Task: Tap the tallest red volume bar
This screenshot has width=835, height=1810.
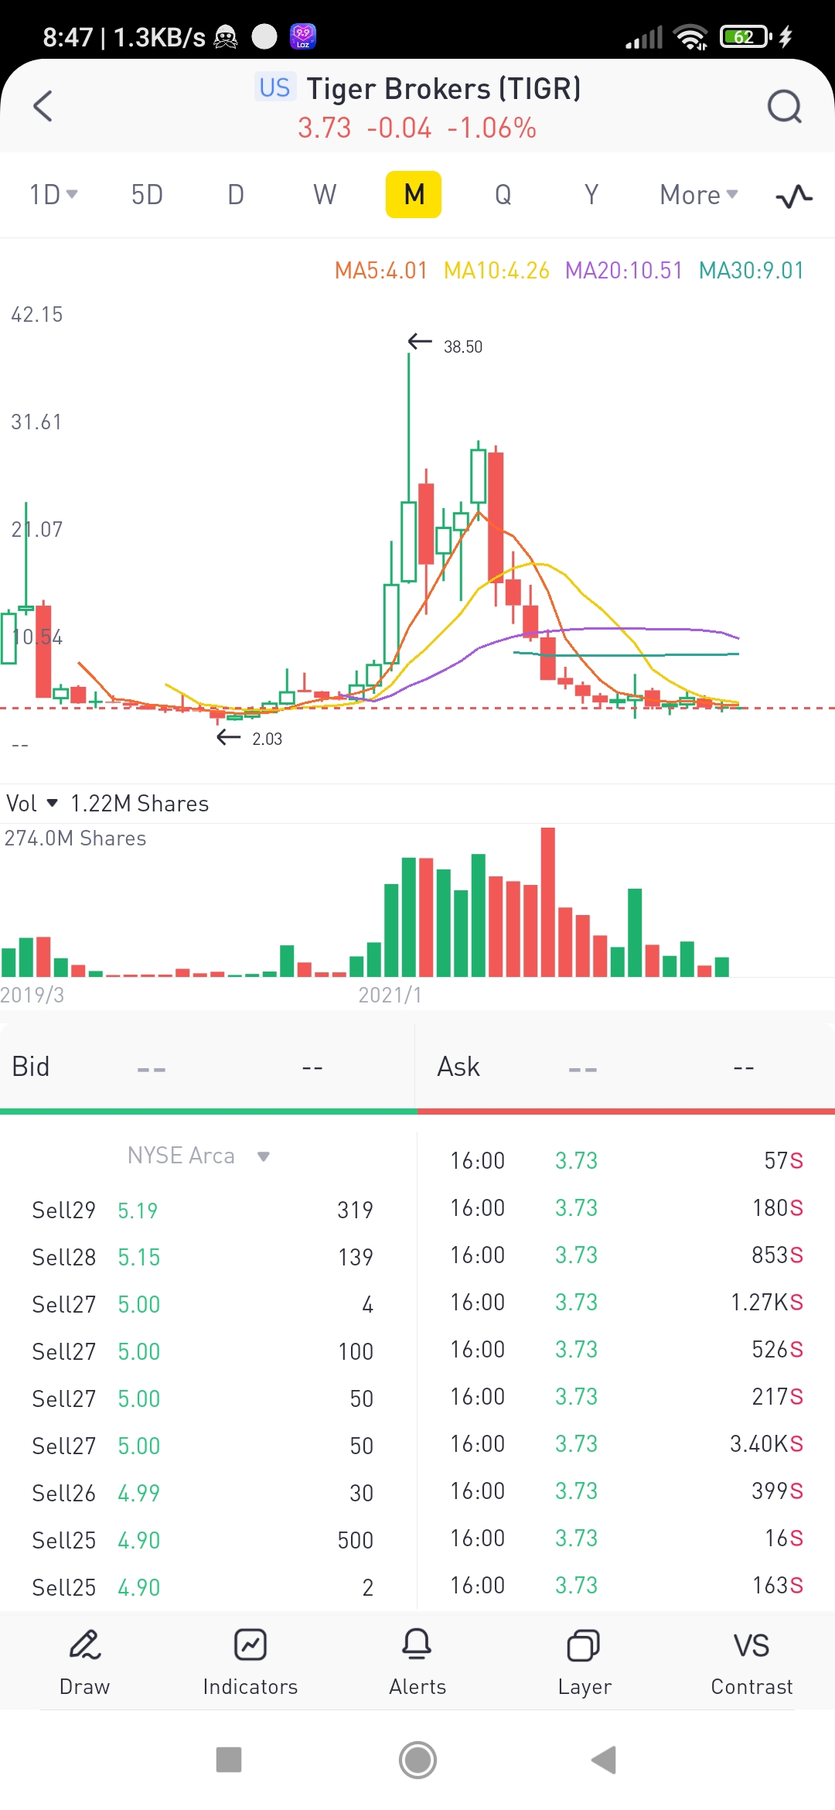Action: pos(548,902)
